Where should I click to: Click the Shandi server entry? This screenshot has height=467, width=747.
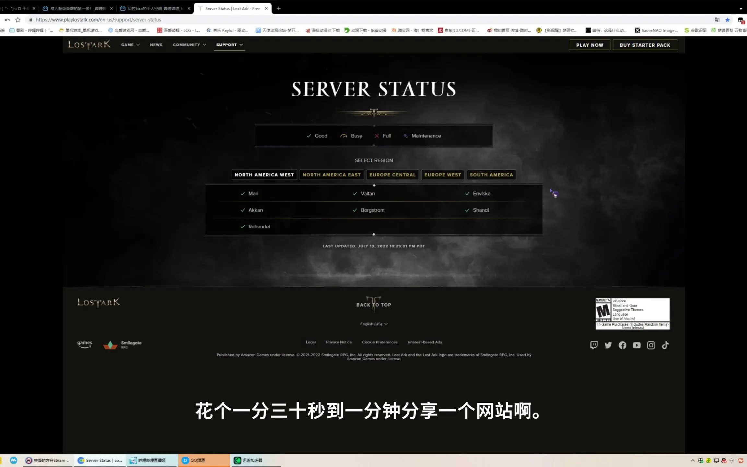477,210
